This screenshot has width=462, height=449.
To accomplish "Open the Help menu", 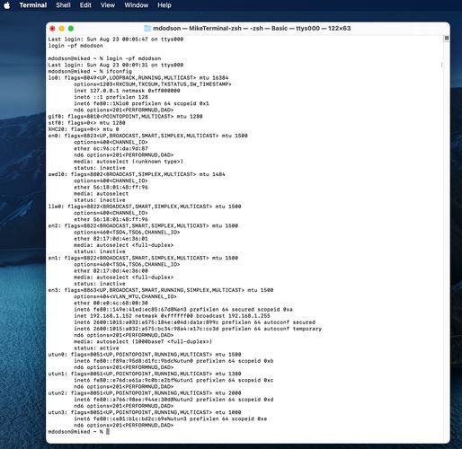I will [x=164, y=5].
